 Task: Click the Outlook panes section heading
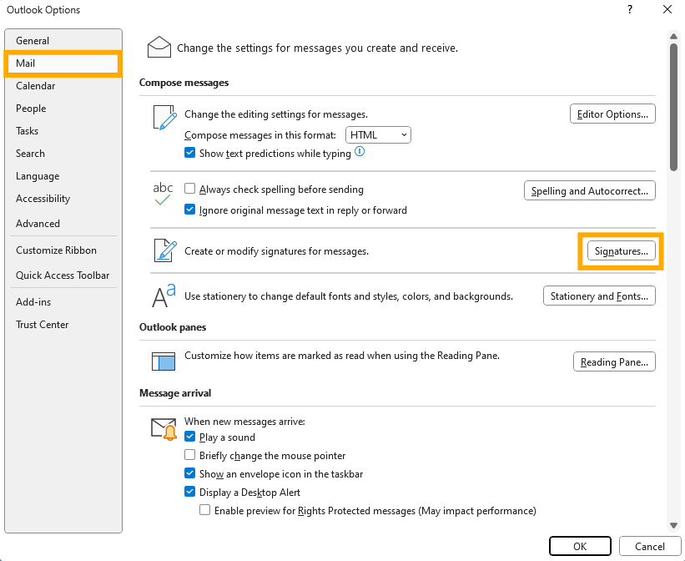pos(173,327)
